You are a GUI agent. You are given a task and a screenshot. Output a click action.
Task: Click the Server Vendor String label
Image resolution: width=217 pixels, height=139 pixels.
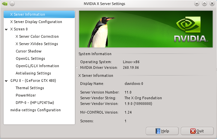[98, 98]
